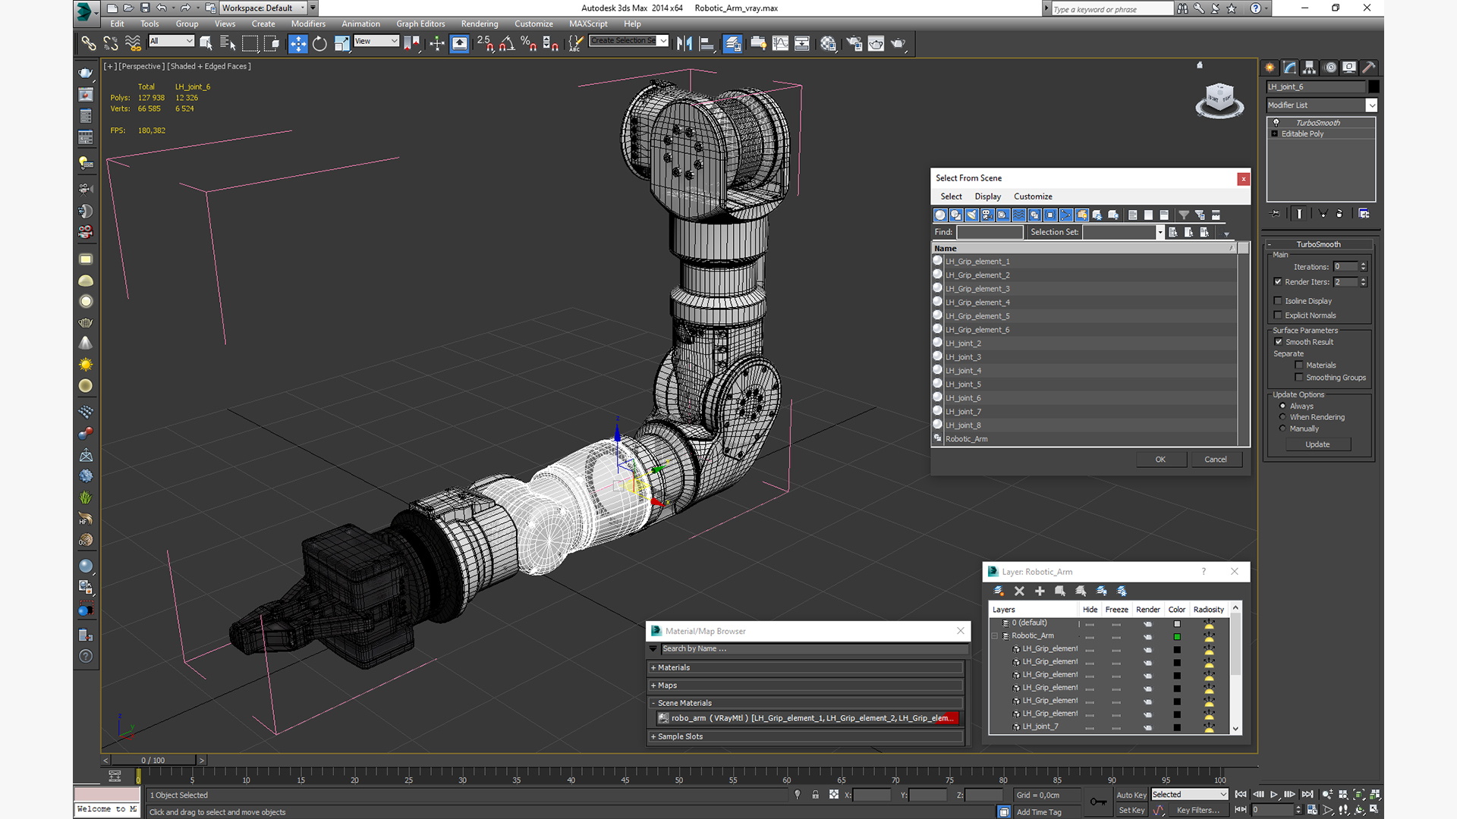This screenshot has height=819, width=1457.
Task: Click the TurboSmooth Update button
Action: point(1317,444)
